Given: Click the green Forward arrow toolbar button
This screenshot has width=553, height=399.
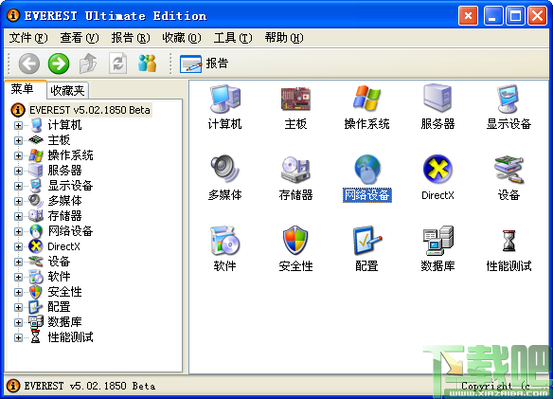Looking at the screenshot, I should tap(59, 63).
